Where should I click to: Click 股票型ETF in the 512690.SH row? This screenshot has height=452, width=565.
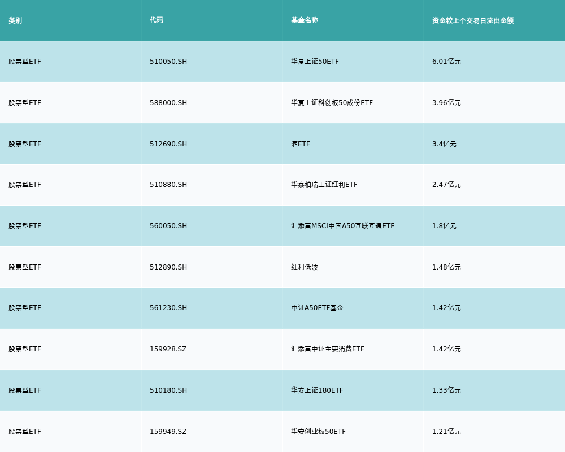[x=25, y=144]
